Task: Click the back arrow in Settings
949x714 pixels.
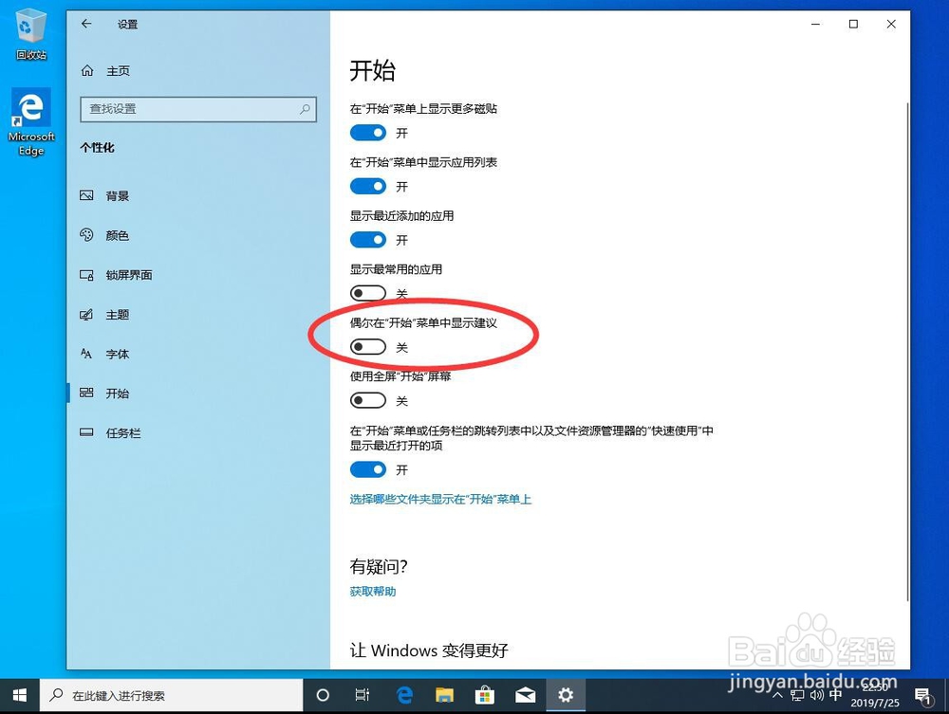Action: point(86,24)
